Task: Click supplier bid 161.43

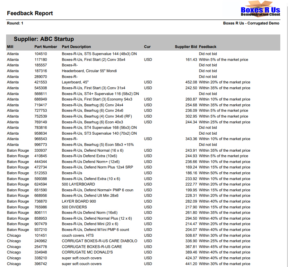Action: [x=191, y=60]
